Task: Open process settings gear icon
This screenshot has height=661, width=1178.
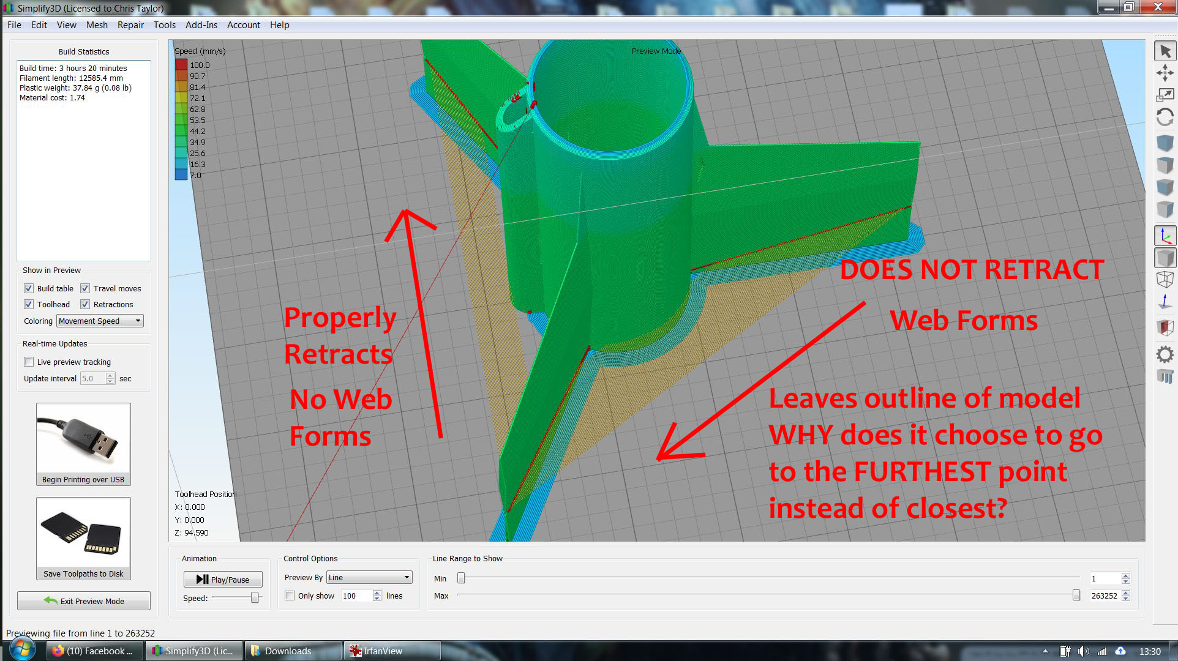Action: tap(1165, 354)
